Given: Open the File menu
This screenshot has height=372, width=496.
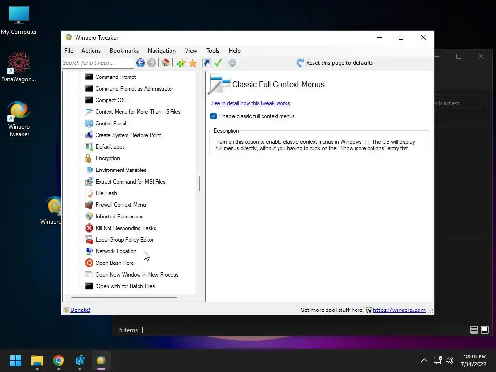Looking at the screenshot, I should click(69, 50).
